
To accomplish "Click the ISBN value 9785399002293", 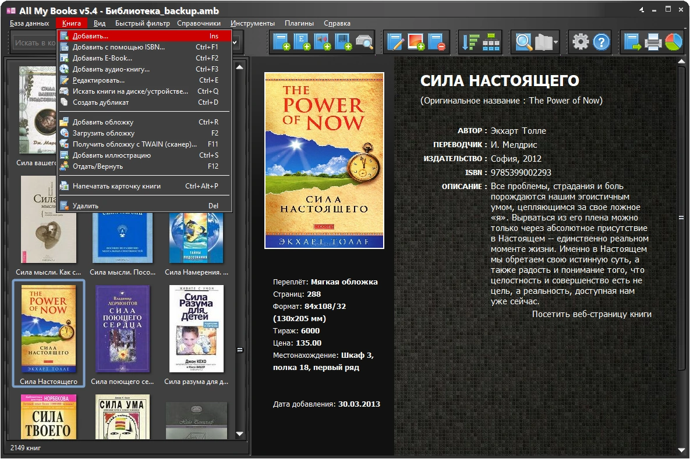I will (x=521, y=172).
